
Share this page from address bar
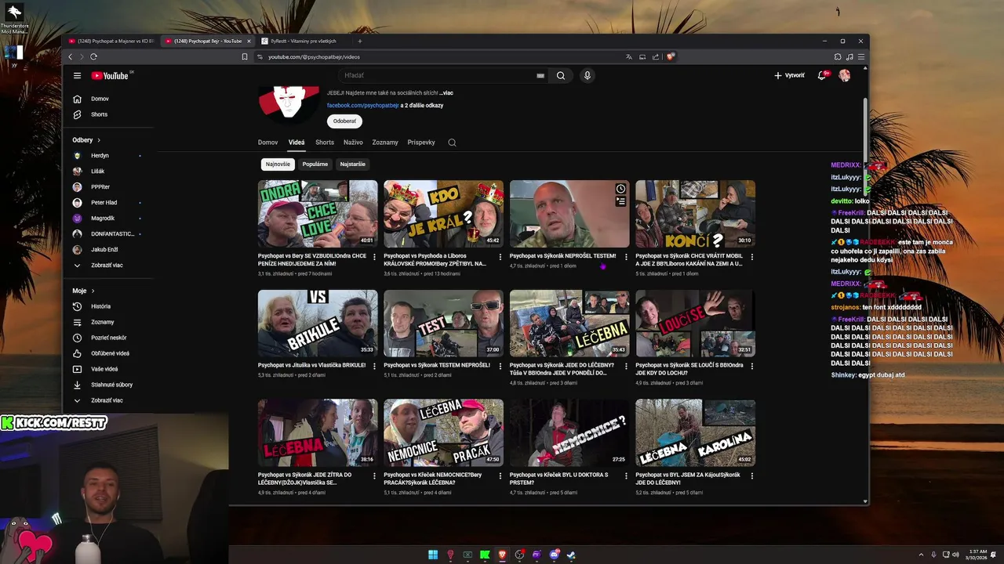[x=656, y=56]
